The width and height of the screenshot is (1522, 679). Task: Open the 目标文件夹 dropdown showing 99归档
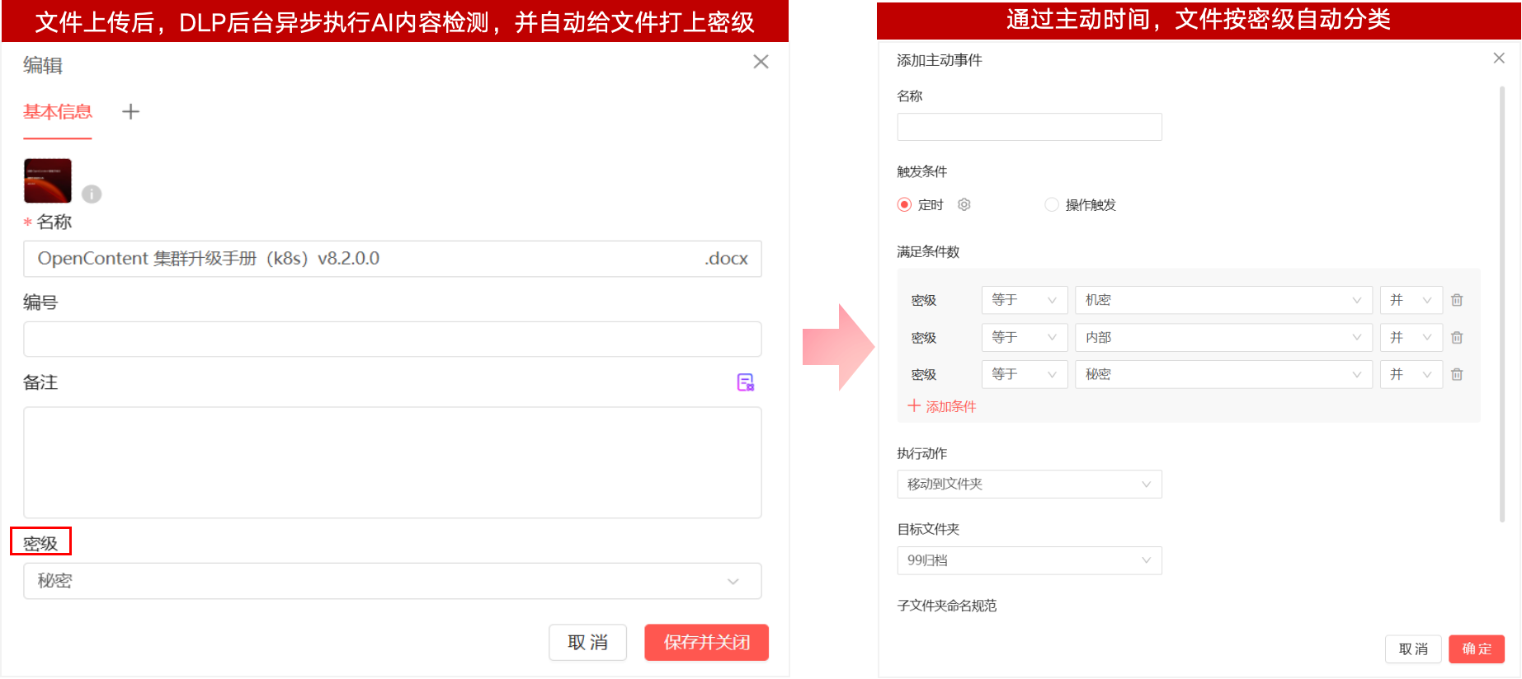click(1029, 560)
